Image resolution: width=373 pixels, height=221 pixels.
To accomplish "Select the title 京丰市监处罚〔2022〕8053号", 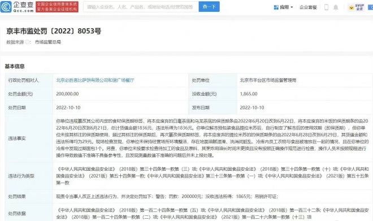I will (x=54, y=31).
